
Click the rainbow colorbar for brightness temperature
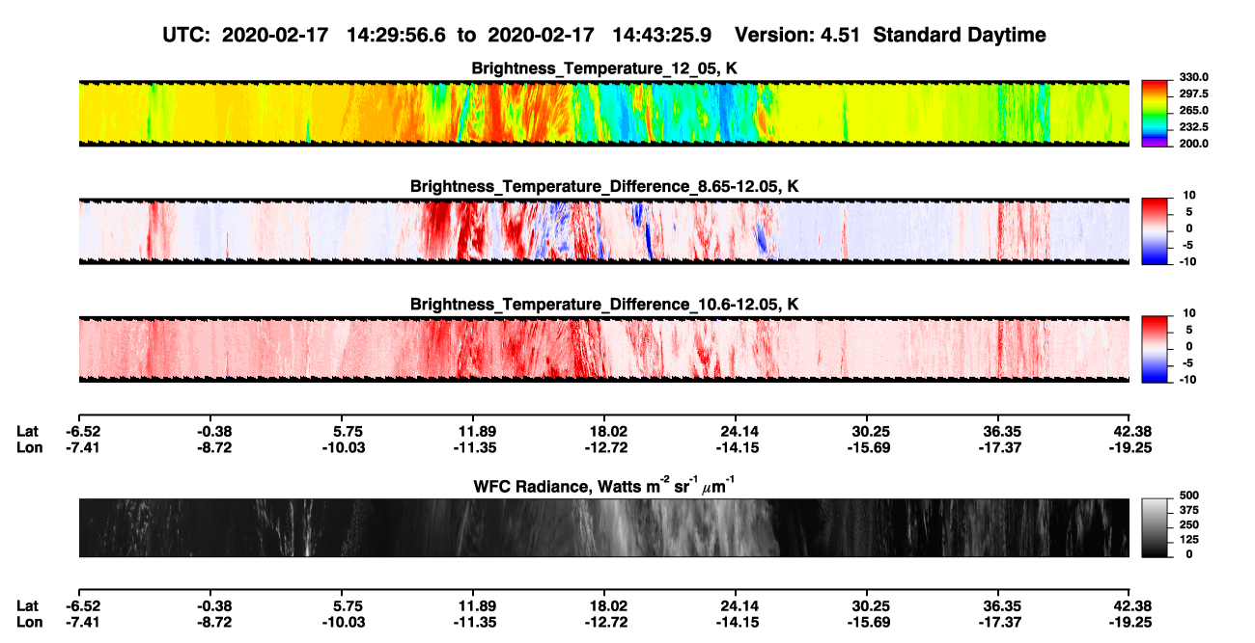tap(1154, 113)
